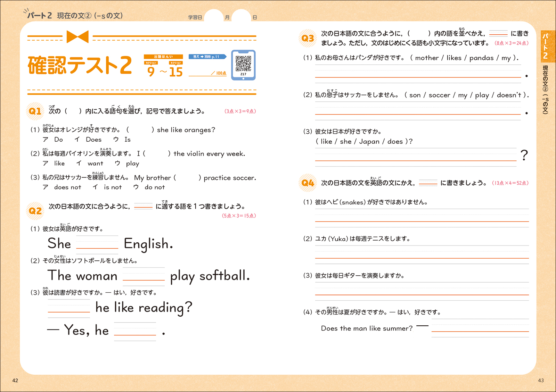Image resolution: width=556 pixels, height=392 pixels.
Task: Click the QR code on the phone icon
Action: coord(243,63)
